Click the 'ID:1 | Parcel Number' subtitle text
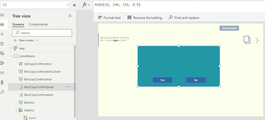265x120 pixels. tap(113, 41)
